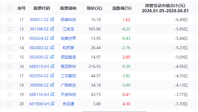The width and height of the screenshot is (198, 112).
Task: Sort by 序号 column header
Action: (x=22, y=8)
